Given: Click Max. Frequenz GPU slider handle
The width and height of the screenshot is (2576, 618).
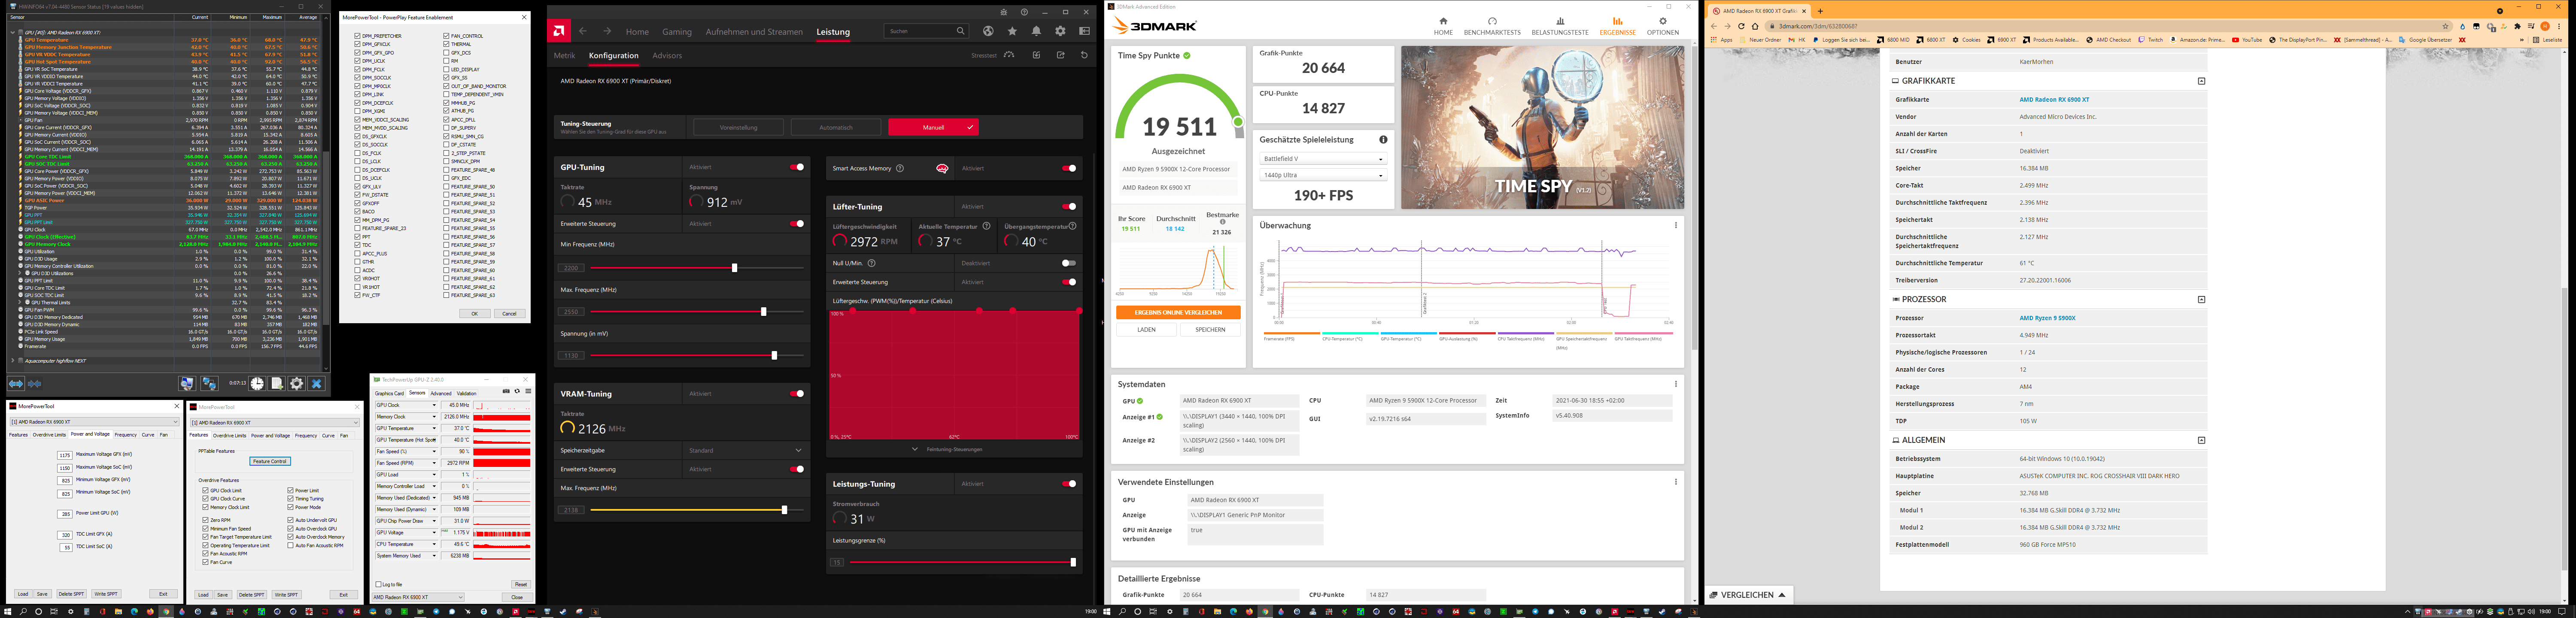Looking at the screenshot, I should tap(764, 312).
